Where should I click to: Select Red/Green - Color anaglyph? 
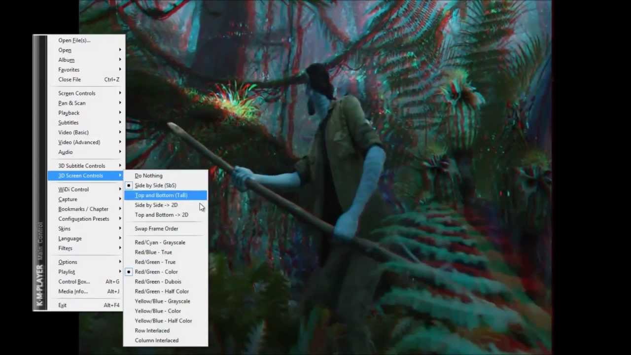165,272
